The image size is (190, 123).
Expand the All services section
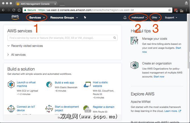(x=16, y=55)
